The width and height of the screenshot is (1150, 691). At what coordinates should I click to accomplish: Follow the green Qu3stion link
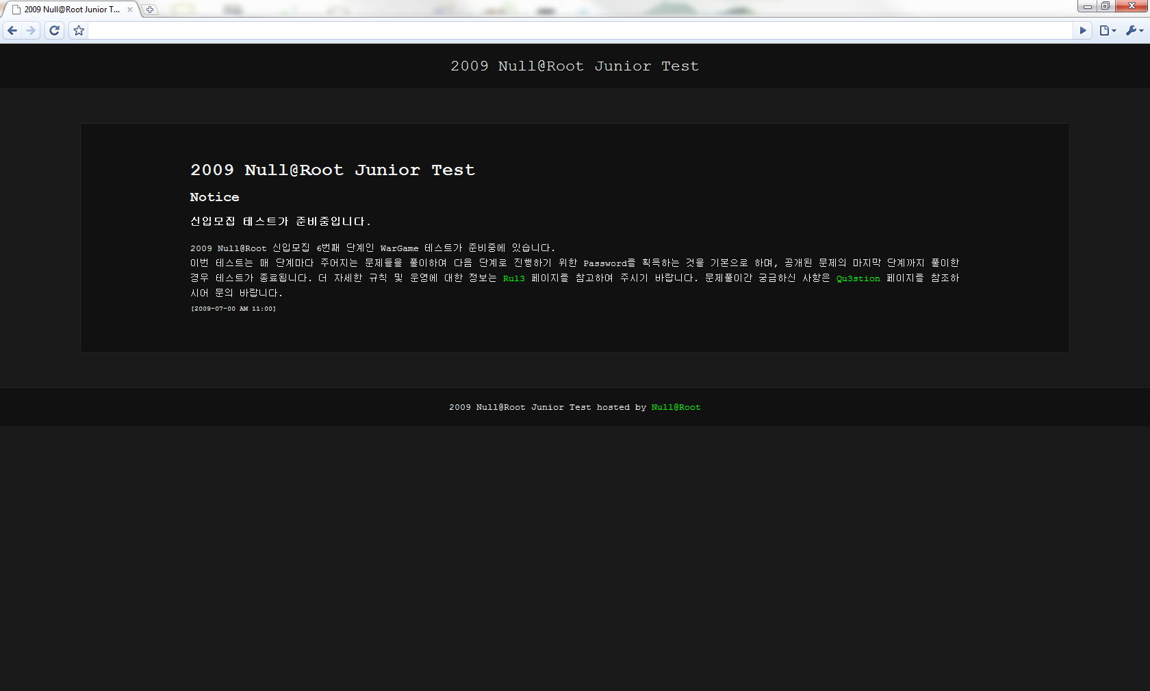(858, 278)
